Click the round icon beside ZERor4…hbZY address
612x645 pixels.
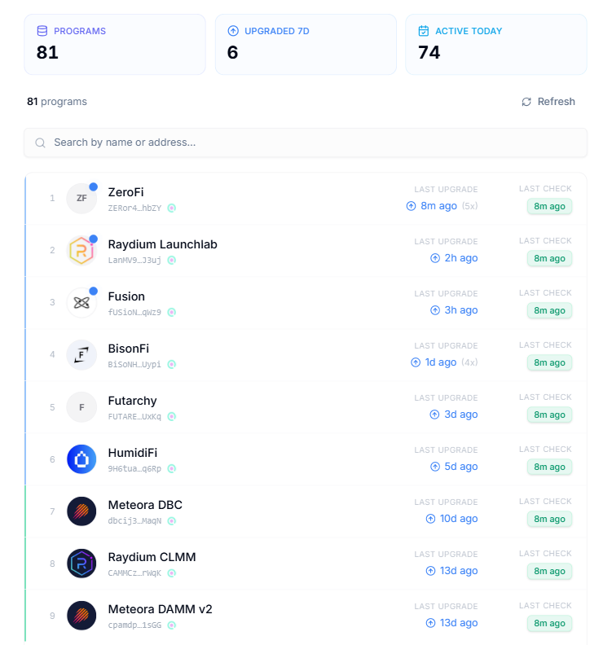tap(172, 208)
